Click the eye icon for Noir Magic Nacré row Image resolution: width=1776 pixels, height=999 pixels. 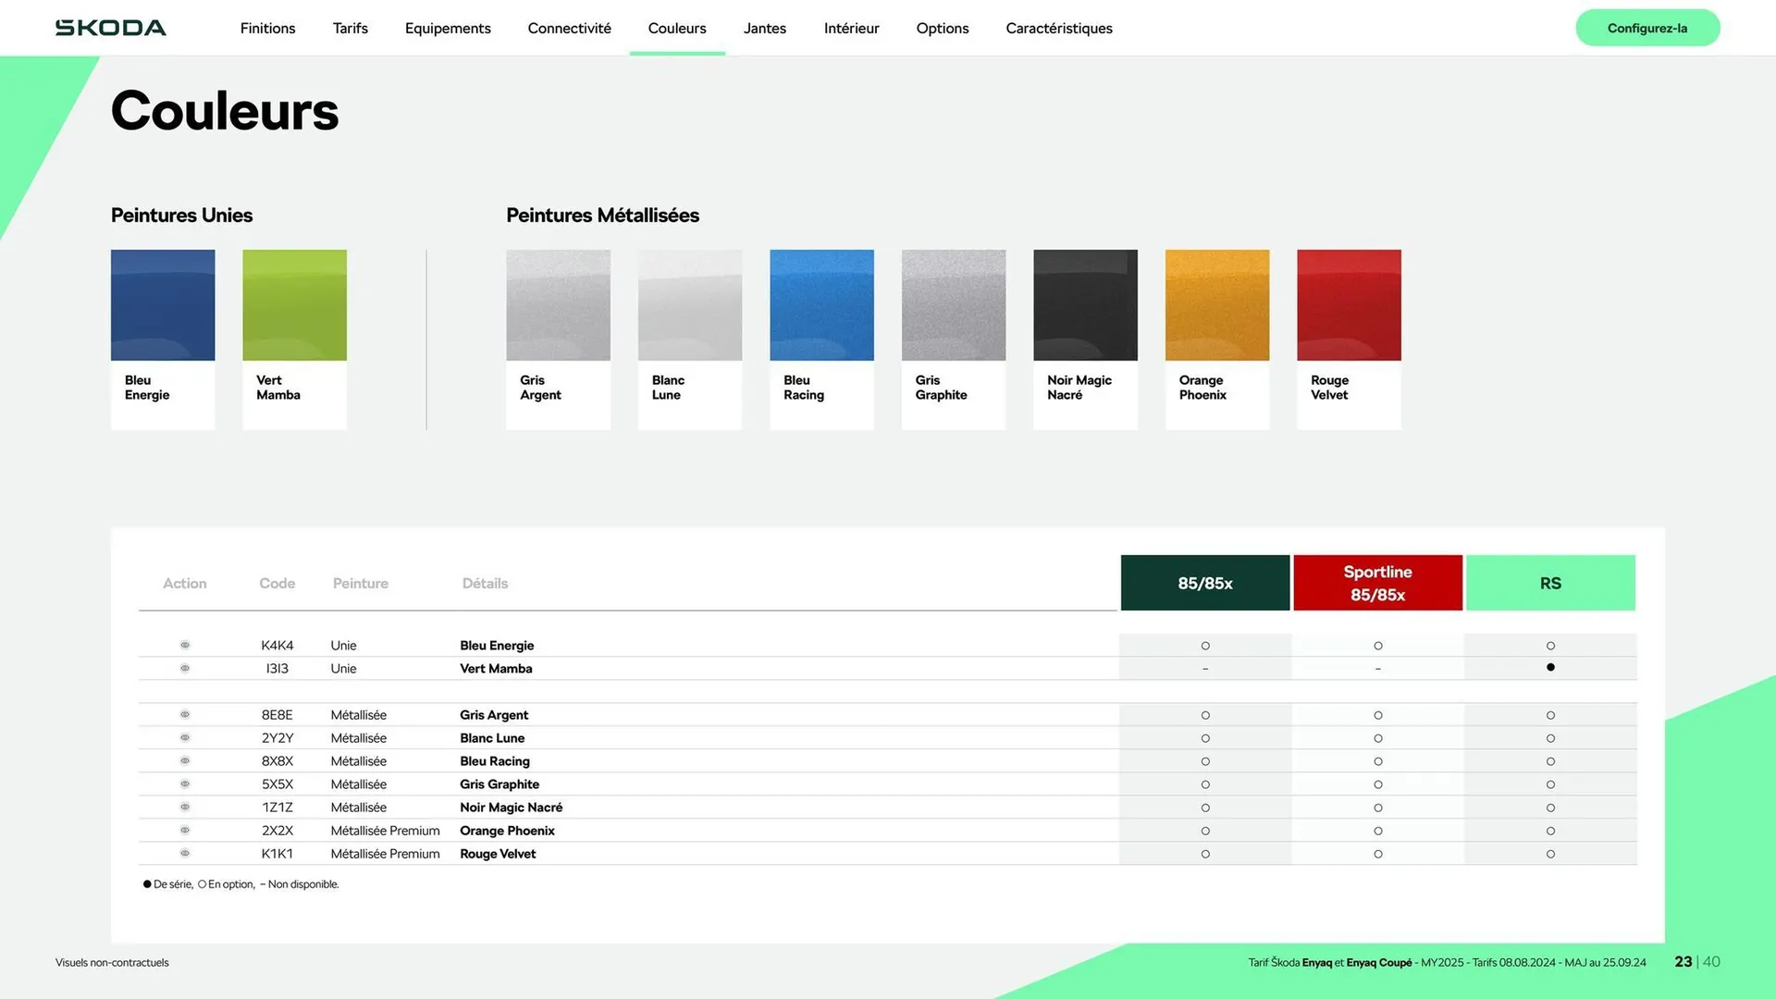click(185, 807)
